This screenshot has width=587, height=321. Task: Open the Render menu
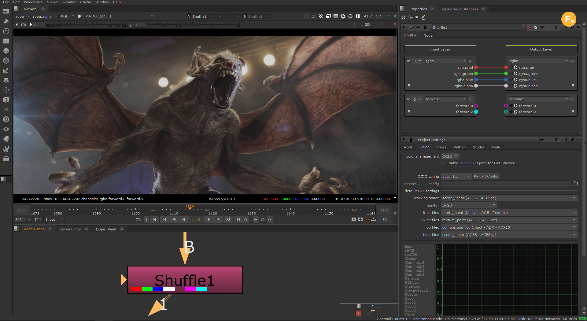(x=69, y=2)
